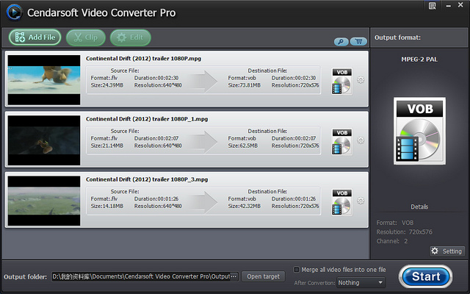Select file name trailer 1080P_1.mpg
This screenshot has height=294, width=470.
click(x=147, y=119)
